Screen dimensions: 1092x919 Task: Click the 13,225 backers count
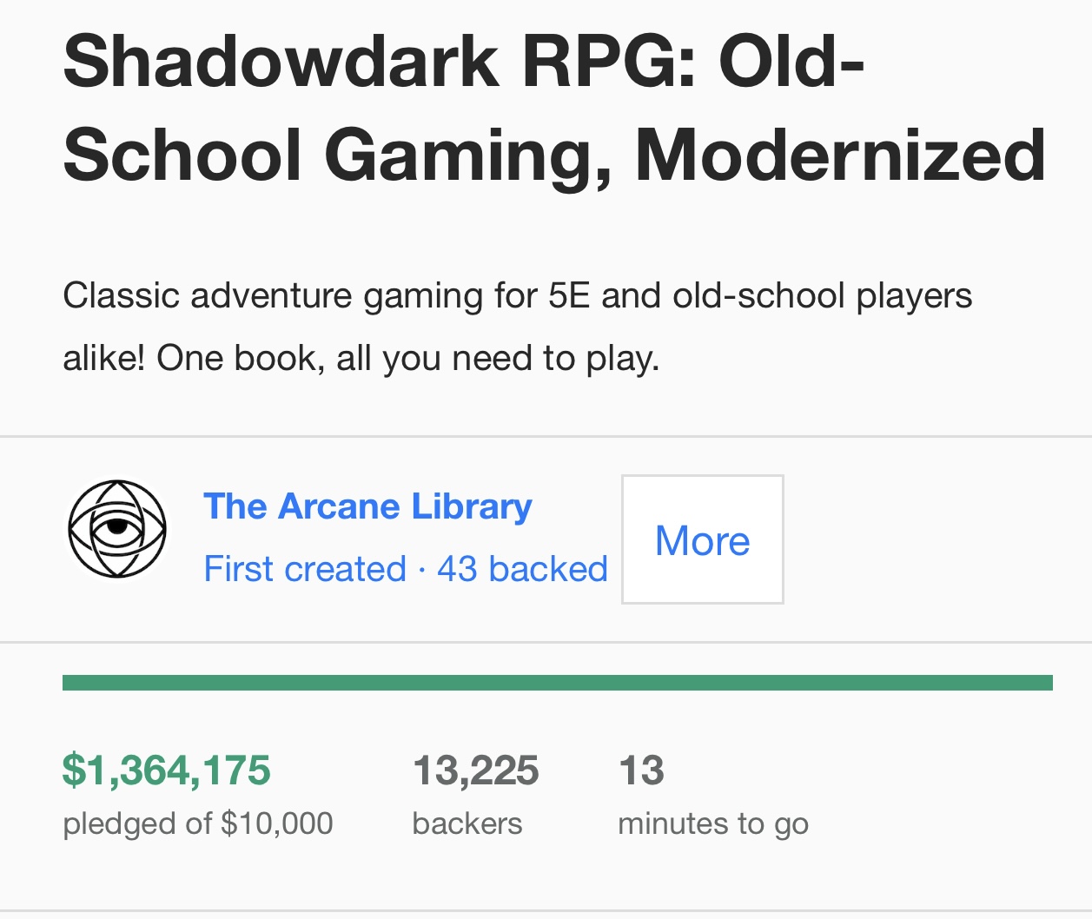475,770
